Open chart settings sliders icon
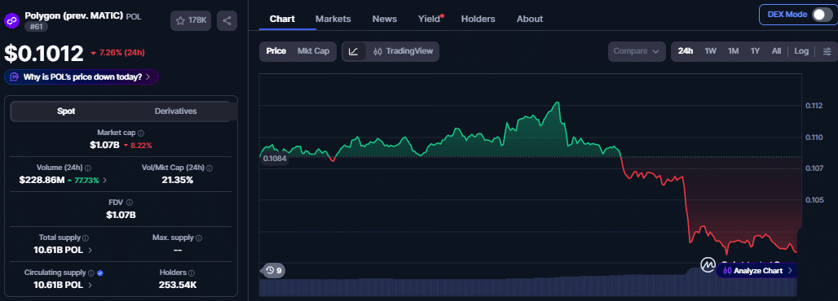The width and height of the screenshot is (838, 301). 827,51
